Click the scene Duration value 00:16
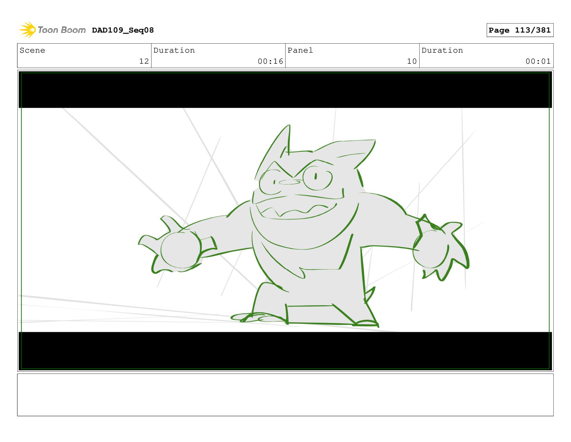Image resolution: width=571 pixels, height=442 pixels. [270, 61]
